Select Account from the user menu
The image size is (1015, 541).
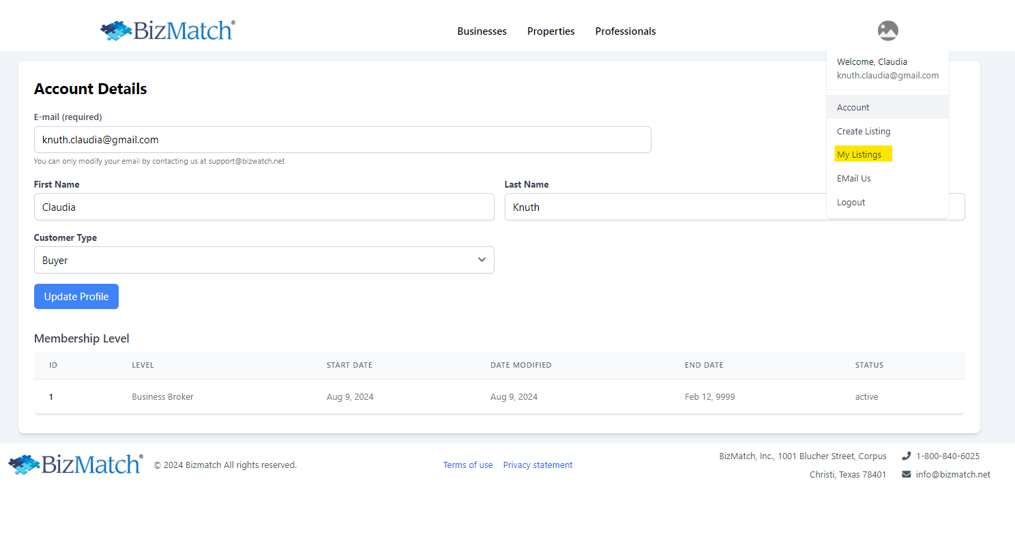(853, 107)
